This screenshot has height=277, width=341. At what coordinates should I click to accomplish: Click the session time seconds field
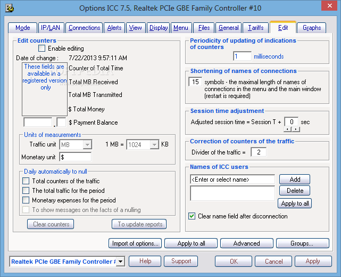pyautogui.click(x=292, y=122)
